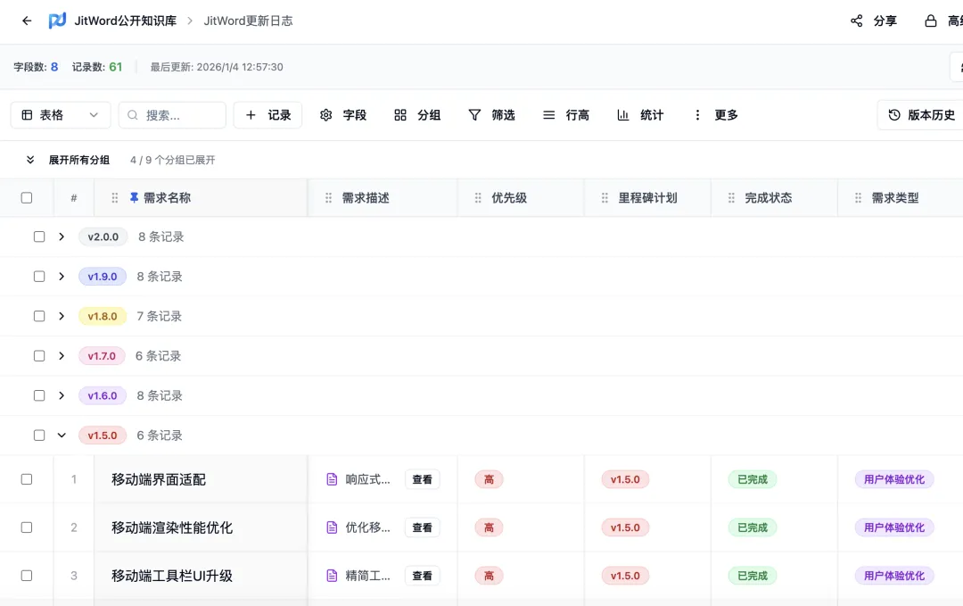Click the search magnifier icon
Screen dimensions: 963x606
(133, 115)
